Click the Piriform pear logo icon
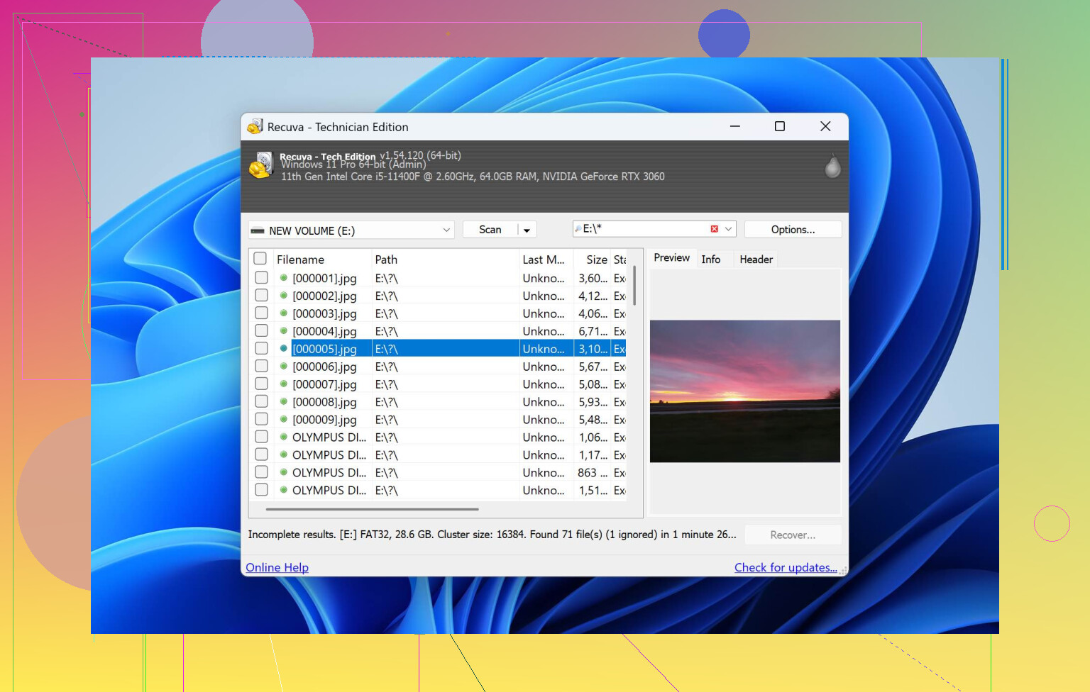1090x692 pixels. click(832, 167)
